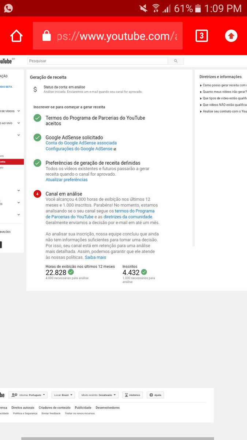Click the red number 4 step badge
The width and height of the screenshot is (247, 440).
click(37, 194)
